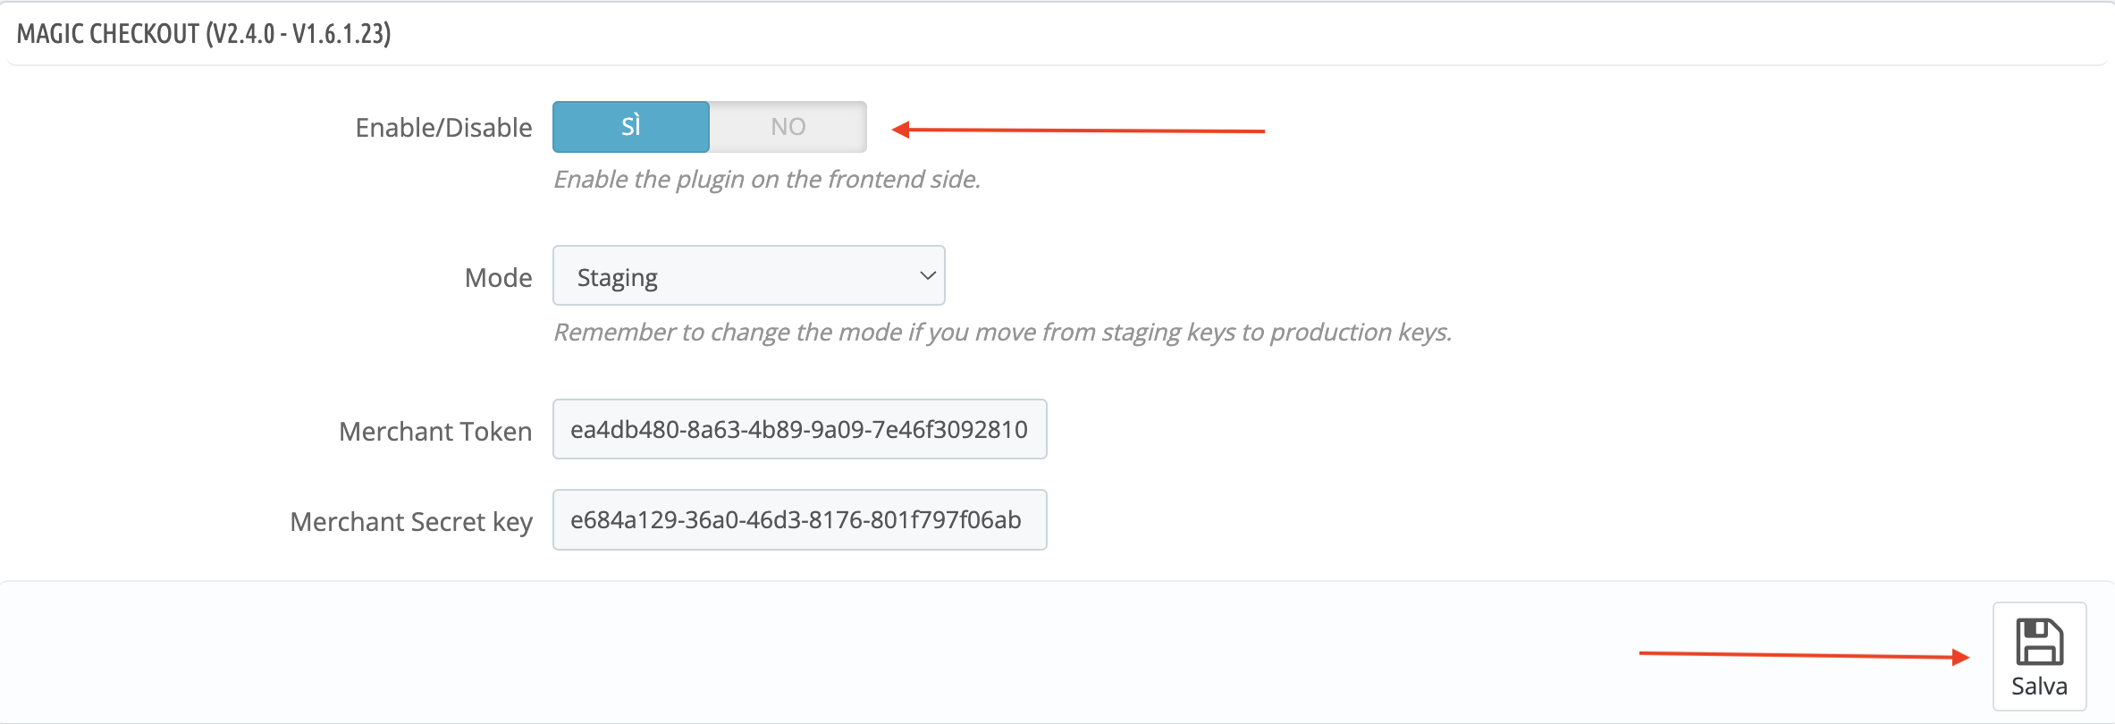
Task: Click the red arrow pointing at the toggle
Action: coord(1078,130)
